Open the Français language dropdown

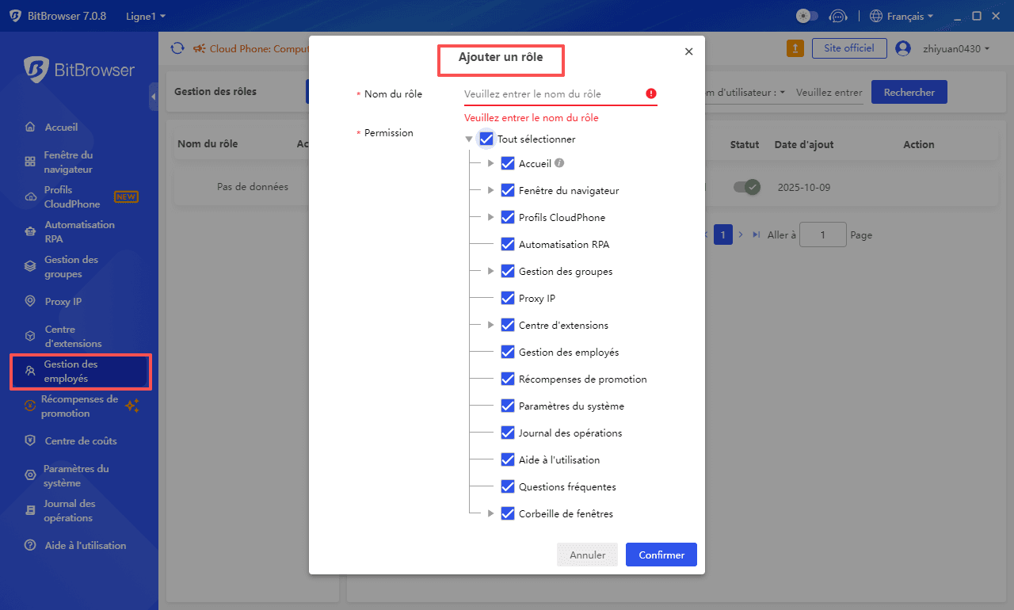point(901,15)
